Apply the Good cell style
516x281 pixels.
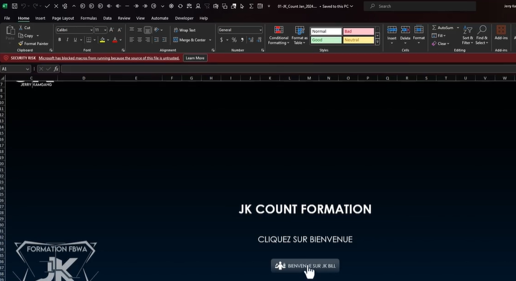326,40
